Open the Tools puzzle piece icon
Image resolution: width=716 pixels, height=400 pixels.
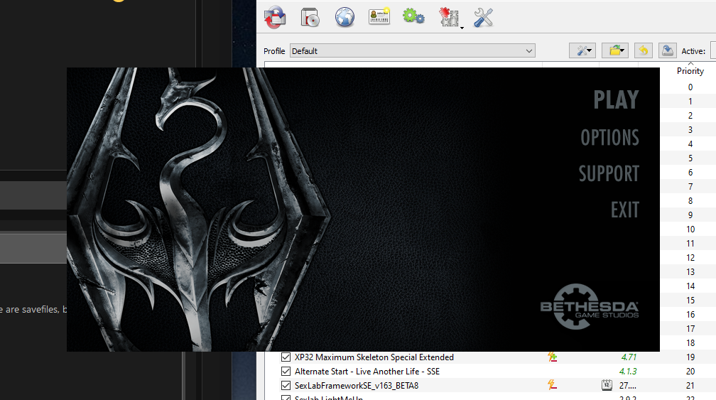tap(449, 17)
